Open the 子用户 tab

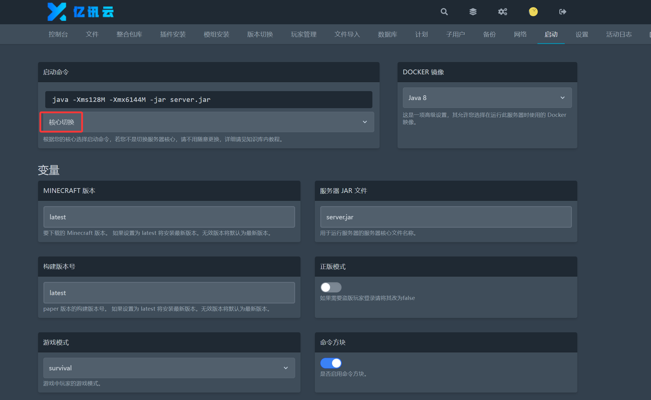point(455,34)
